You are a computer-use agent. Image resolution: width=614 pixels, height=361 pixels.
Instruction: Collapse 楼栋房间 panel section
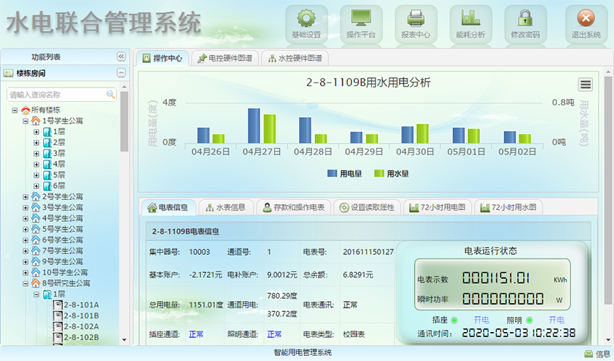[x=121, y=73]
